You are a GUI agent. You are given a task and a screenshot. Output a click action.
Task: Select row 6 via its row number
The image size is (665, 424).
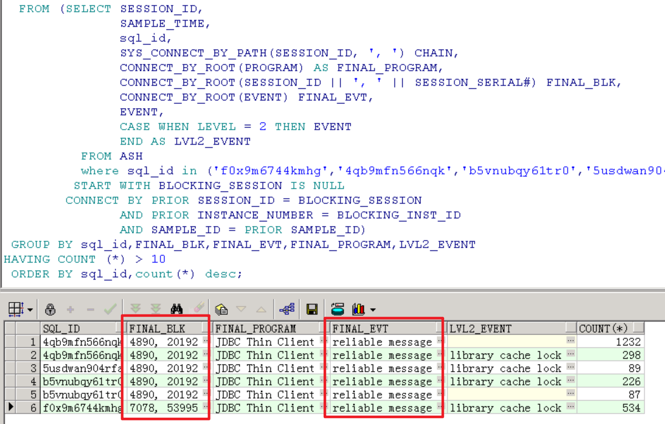(28, 408)
